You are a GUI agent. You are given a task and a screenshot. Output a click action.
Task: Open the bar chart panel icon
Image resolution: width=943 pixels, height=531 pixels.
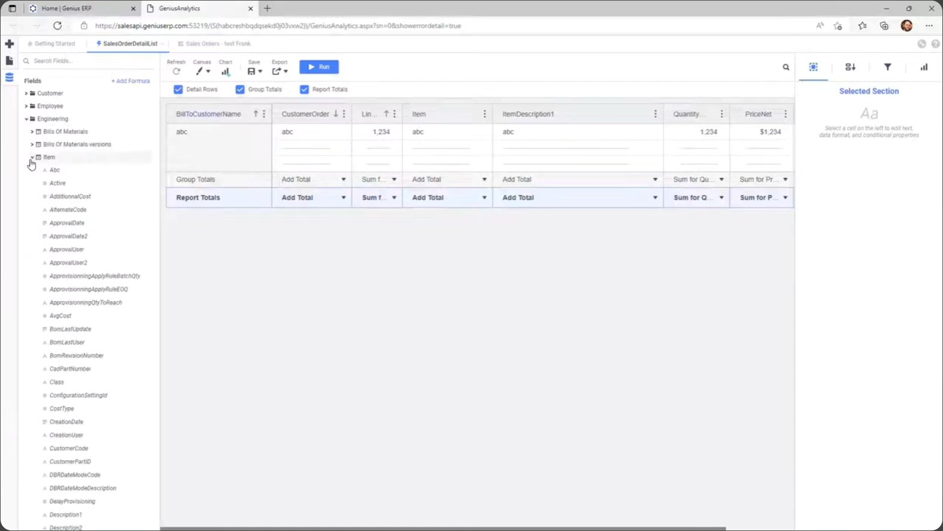click(924, 67)
